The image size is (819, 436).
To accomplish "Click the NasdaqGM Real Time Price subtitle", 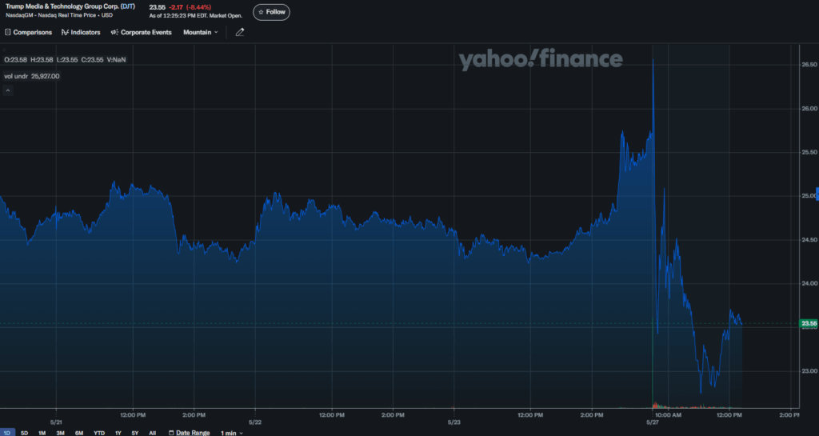I will 59,15.
